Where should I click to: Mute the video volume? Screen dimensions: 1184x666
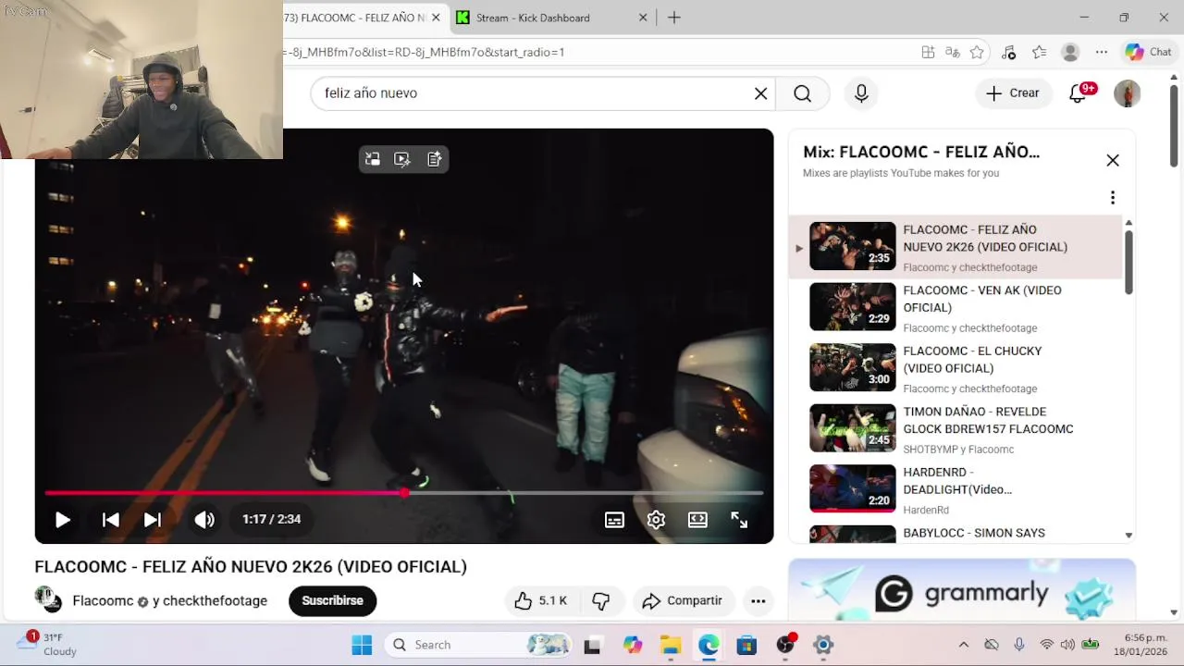point(204,520)
